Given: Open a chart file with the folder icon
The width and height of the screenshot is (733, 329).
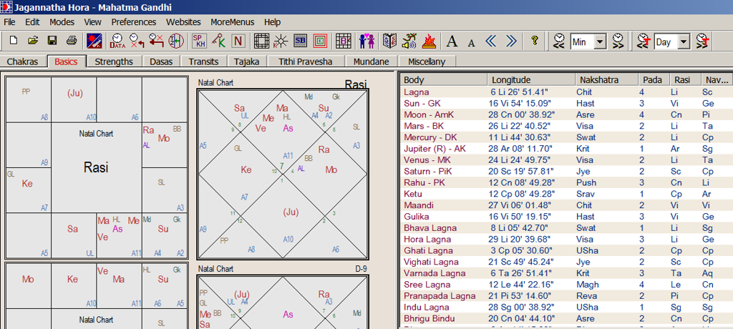Looking at the screenshot, I should [x=33, y=41].
